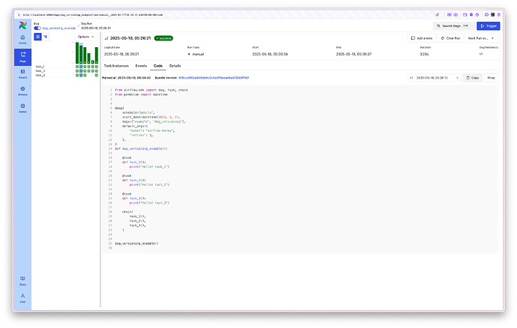Switch to the Task Instances tab
Image resolution: width=517 pixels, height=328 pixels.
(x=117, y=66)
